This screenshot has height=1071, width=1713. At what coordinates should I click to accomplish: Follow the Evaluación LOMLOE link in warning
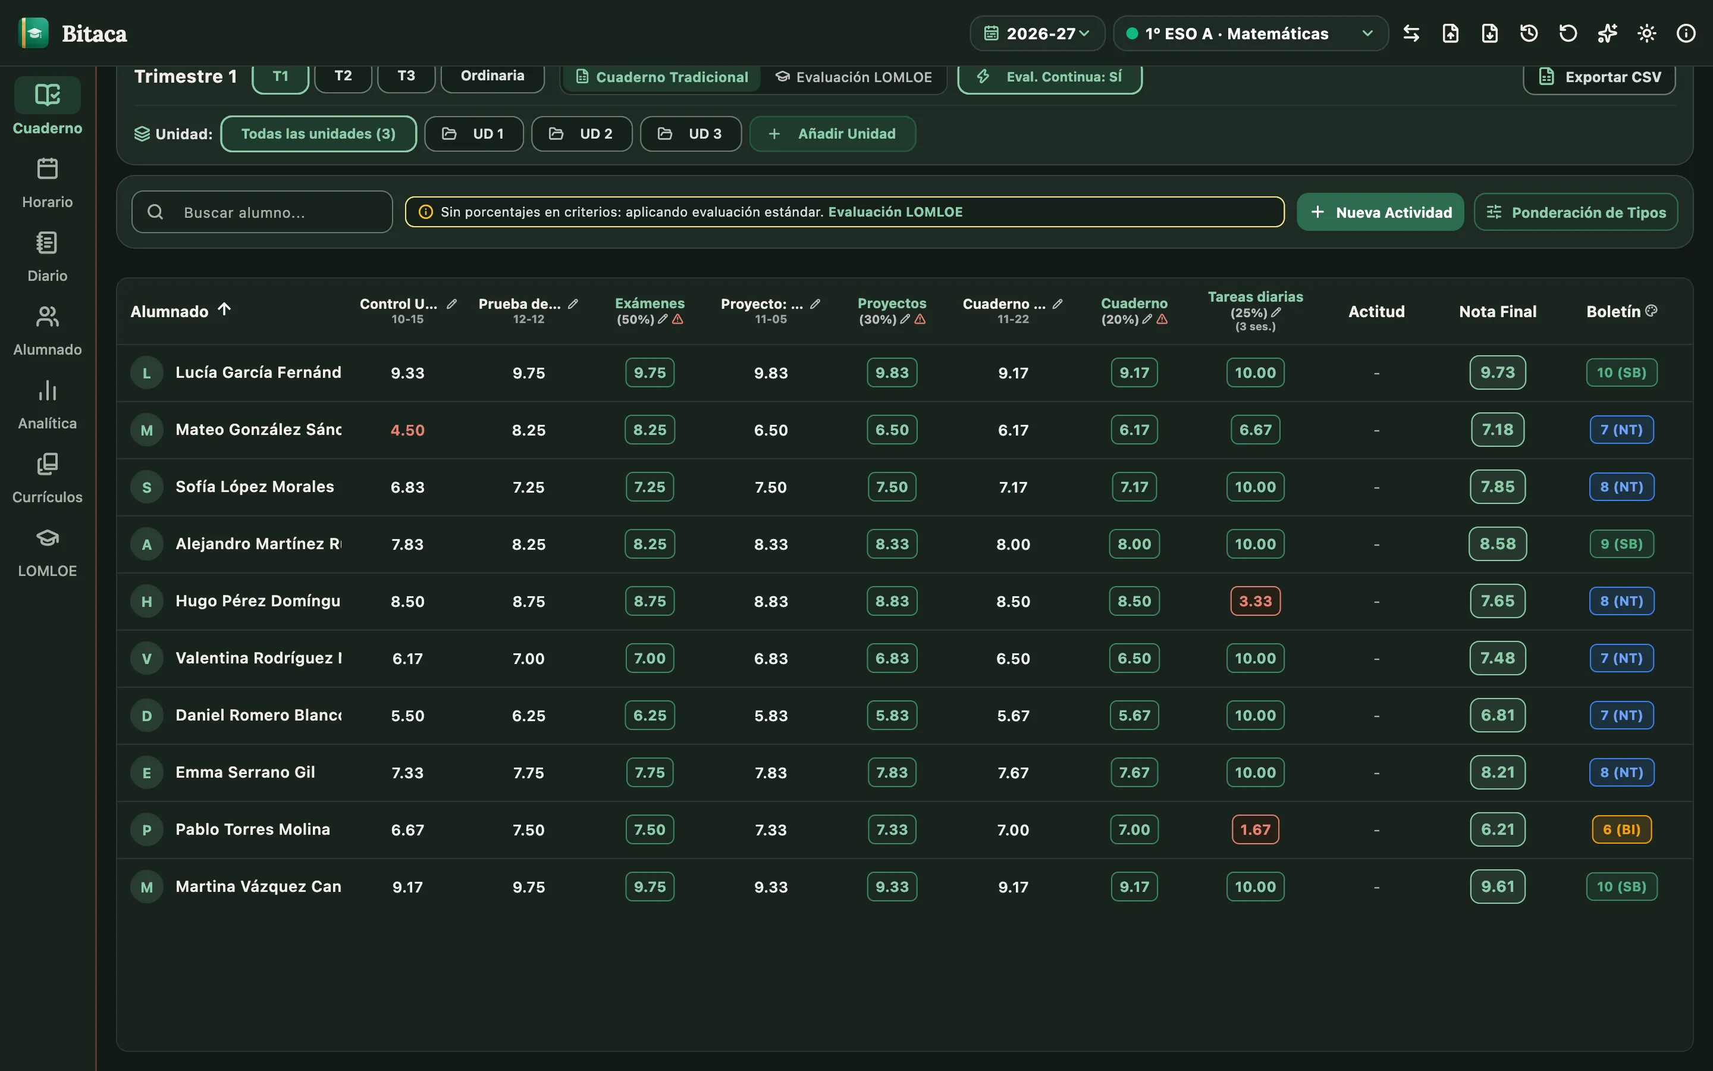(x=895, y=212)
